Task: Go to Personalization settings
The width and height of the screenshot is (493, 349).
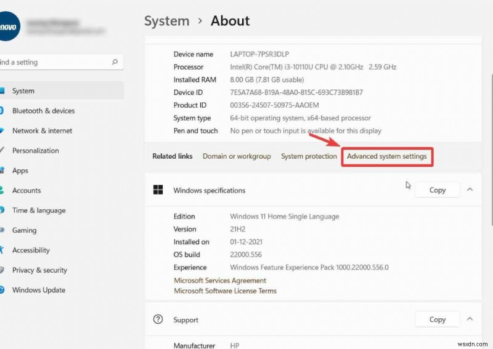Action: 36,150
